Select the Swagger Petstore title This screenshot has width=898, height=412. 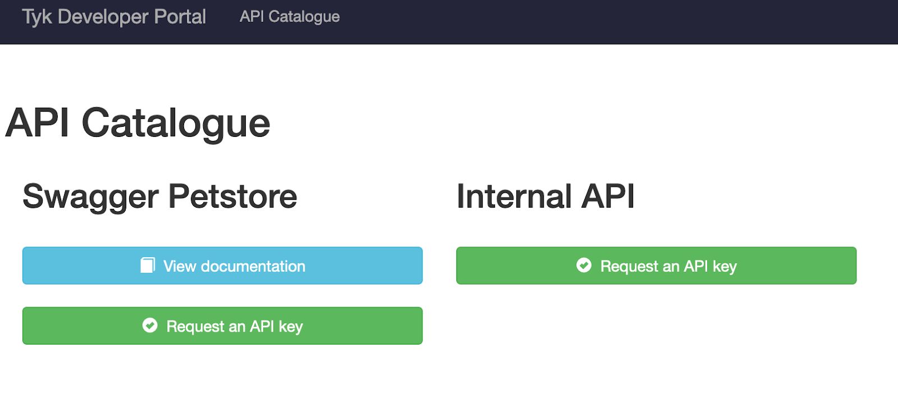point(160,196)
